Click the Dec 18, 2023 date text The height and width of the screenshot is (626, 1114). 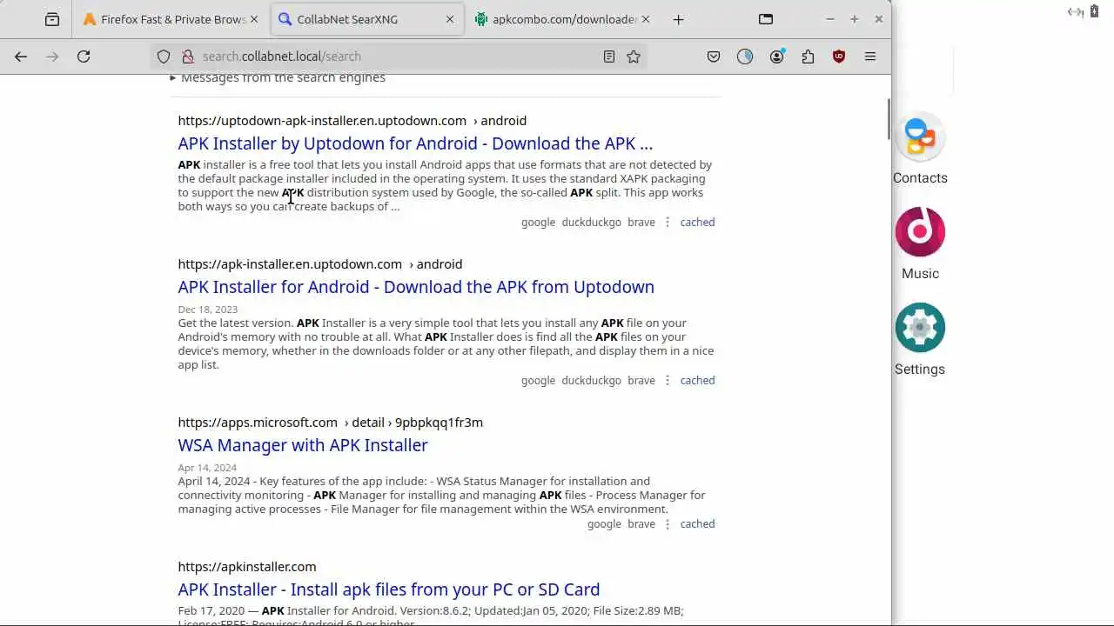pos(207,310)
